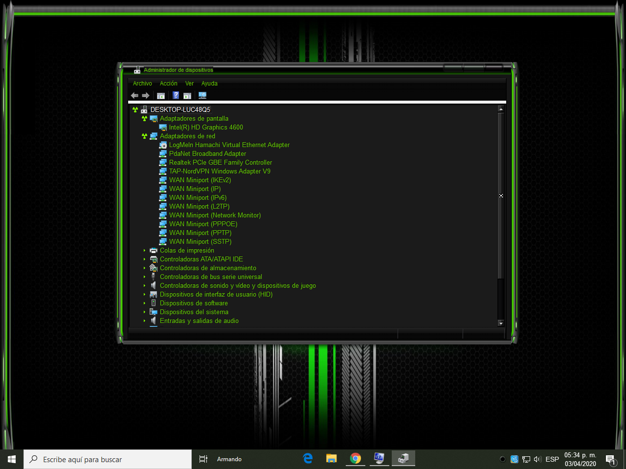Select Intel(R) HD Graphics 4600 device
The width and height of the screenshot is (626, 469).
coord(205,128)
